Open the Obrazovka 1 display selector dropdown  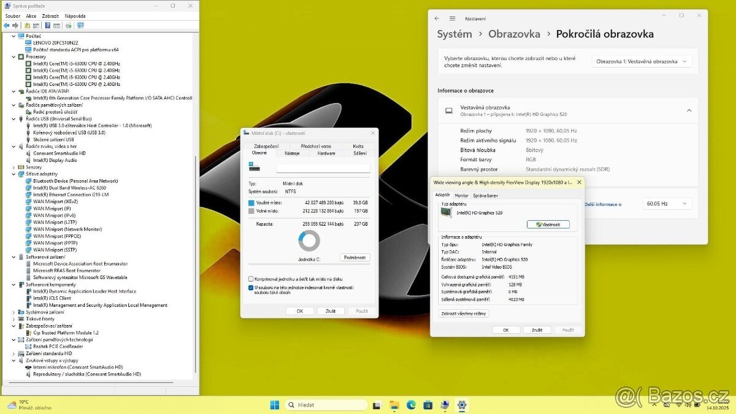(x=642, y=61)
